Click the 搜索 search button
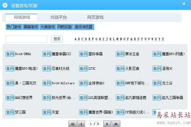Viewport: 191px width, 127px height. pos(57,39)
